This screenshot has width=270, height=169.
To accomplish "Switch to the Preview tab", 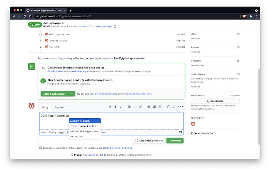I will [59, 107].
